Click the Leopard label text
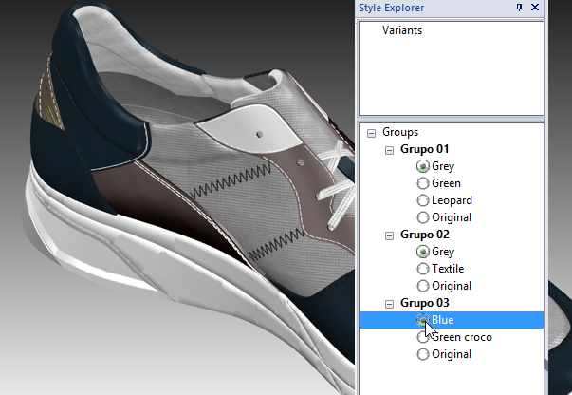This screenshot has height=395, width=572. click(452, 200)
